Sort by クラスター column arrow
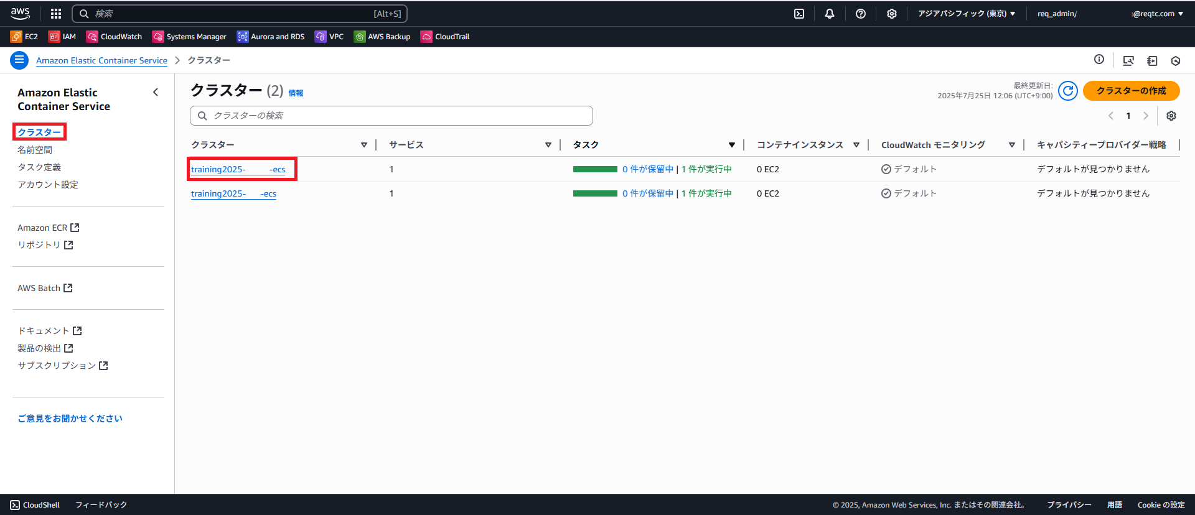Viewport: 1195px width, 515px height. 364,145
